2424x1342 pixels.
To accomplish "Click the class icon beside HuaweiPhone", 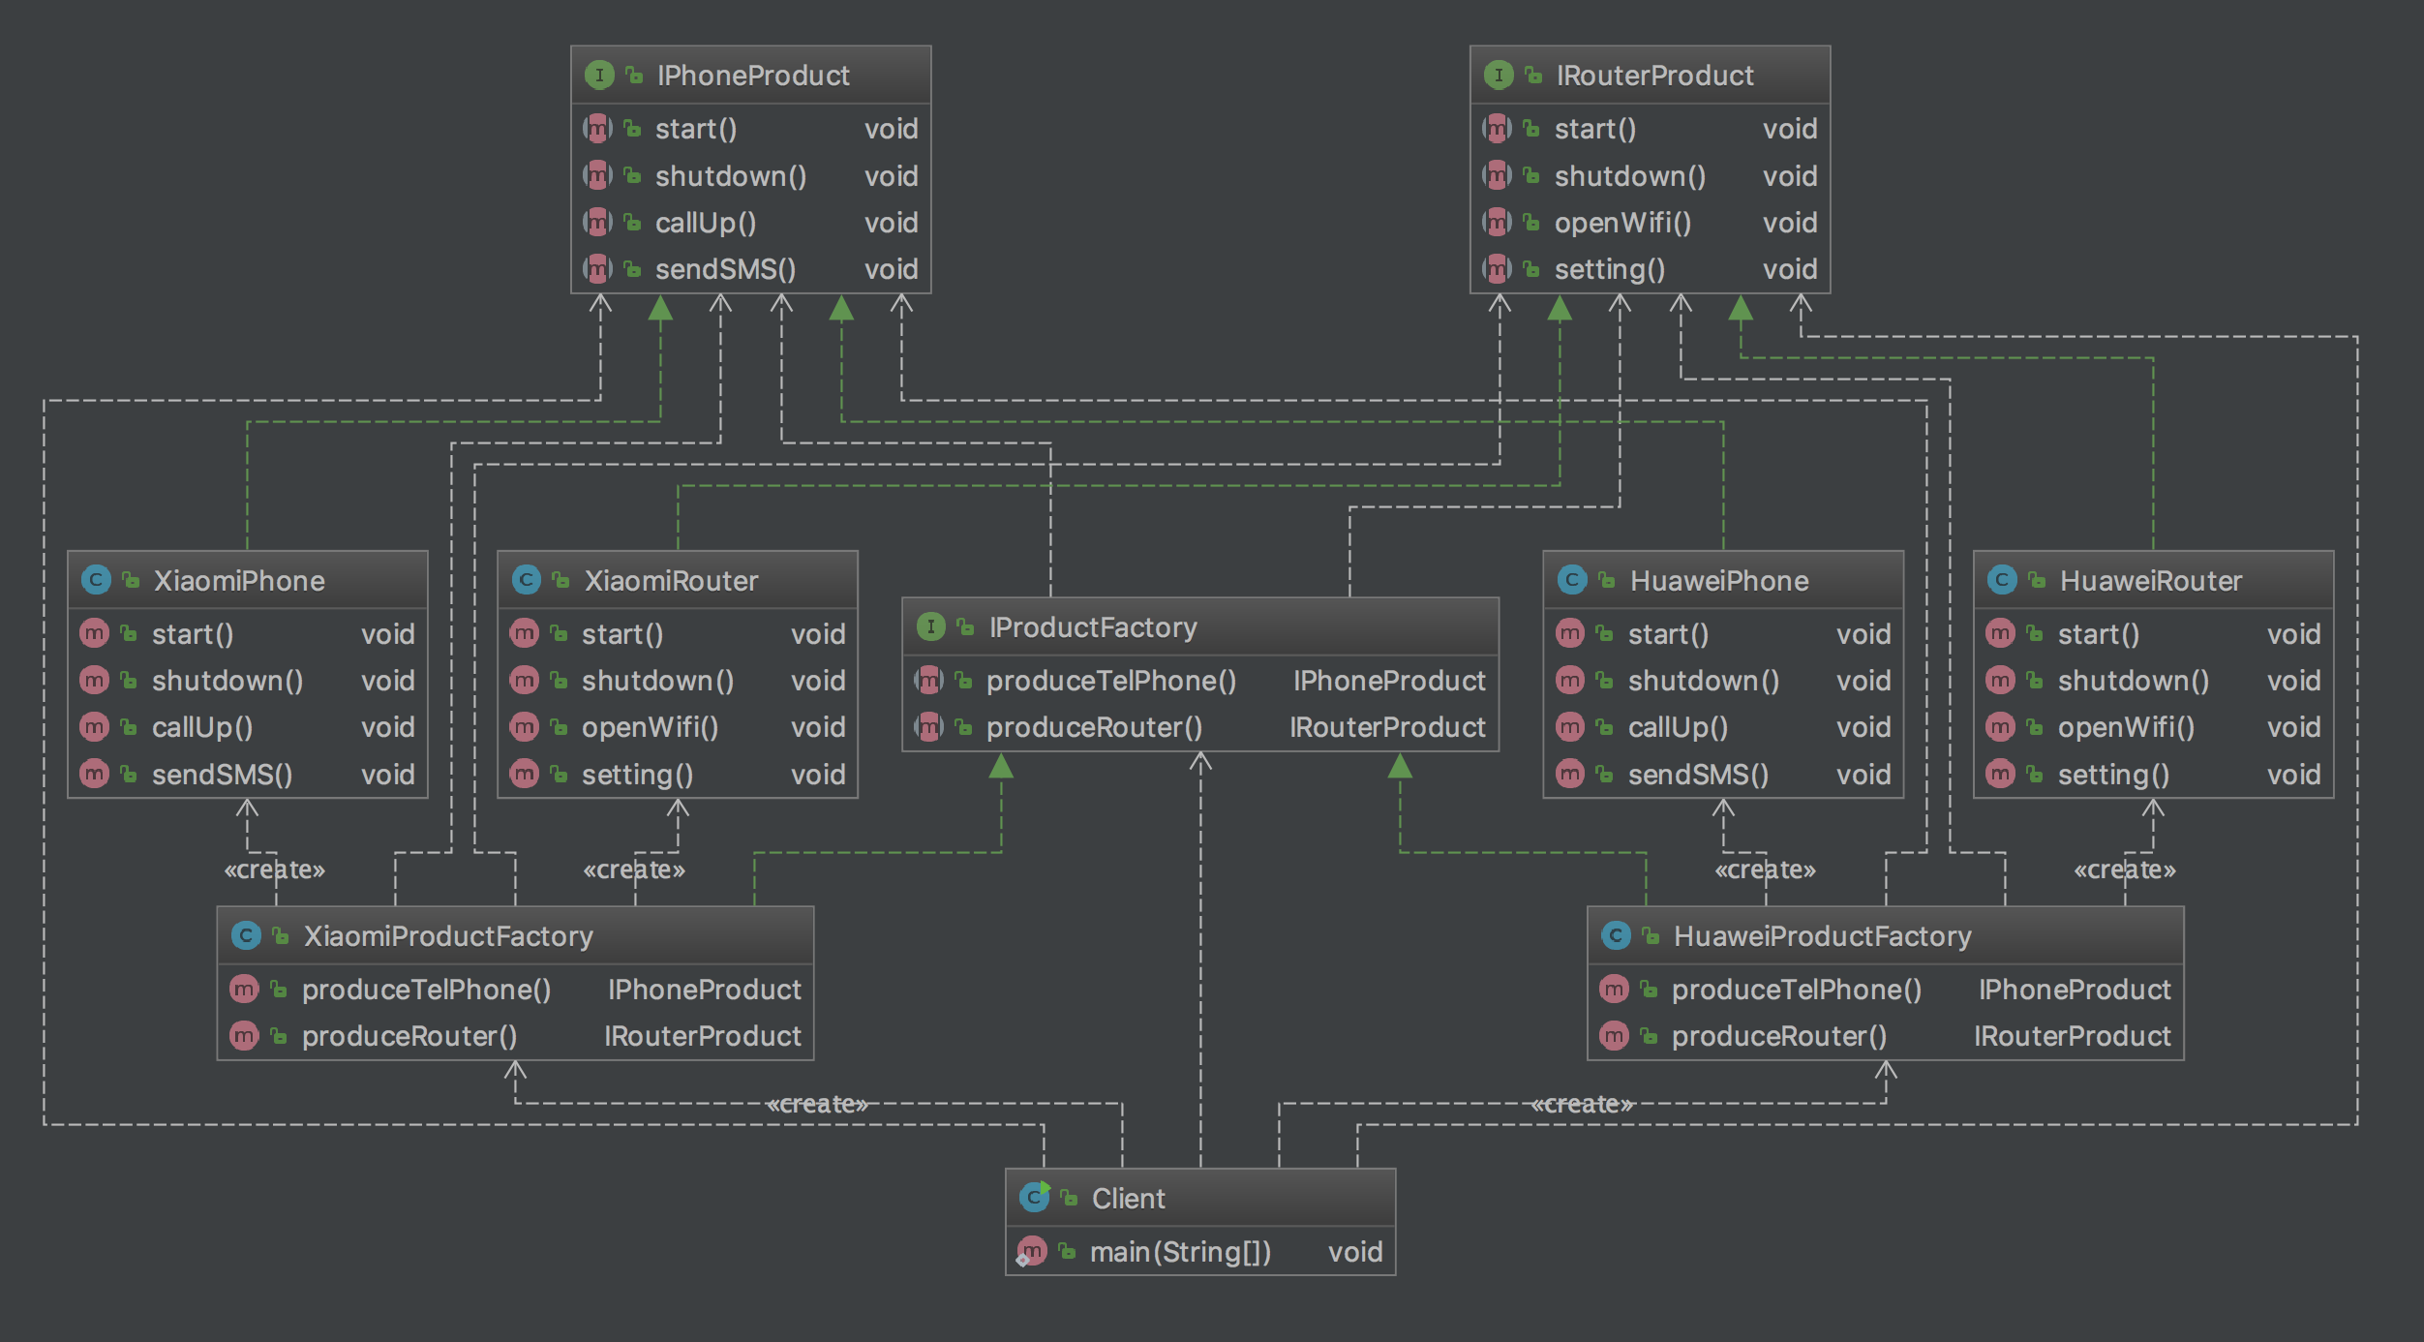I will [1572, 580].
